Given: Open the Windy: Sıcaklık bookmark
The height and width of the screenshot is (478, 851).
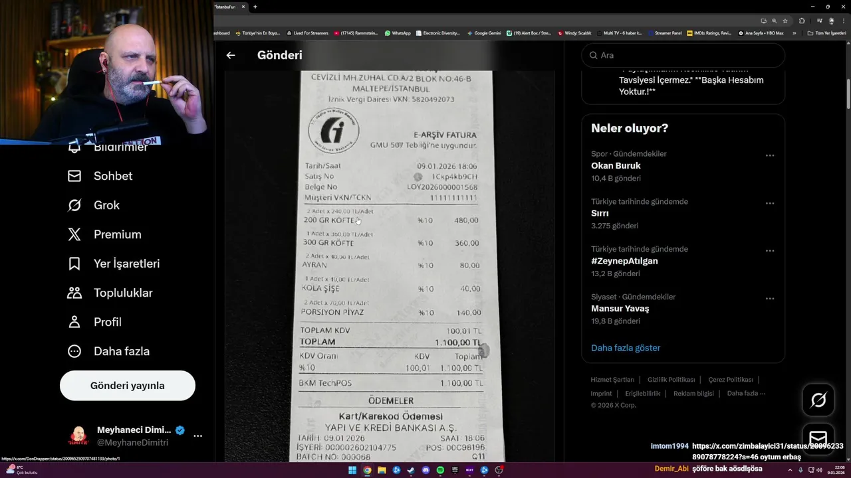Looking at the screenshot, I should 575,33.
